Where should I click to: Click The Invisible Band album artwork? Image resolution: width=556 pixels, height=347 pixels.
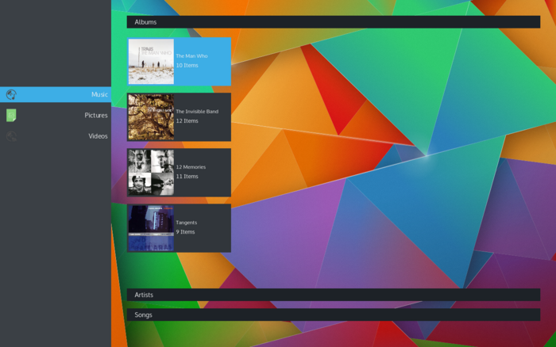(x=151, y=117)
